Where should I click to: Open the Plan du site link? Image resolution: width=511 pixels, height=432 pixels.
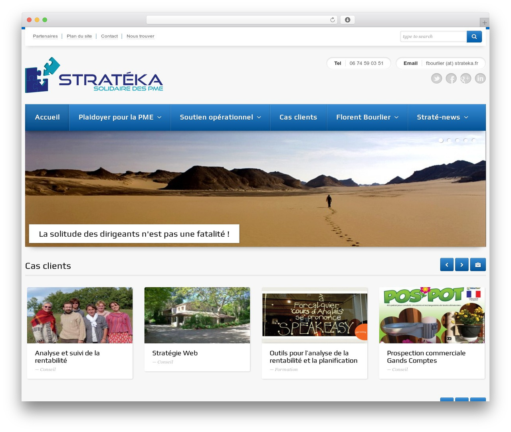coord(79,36)
